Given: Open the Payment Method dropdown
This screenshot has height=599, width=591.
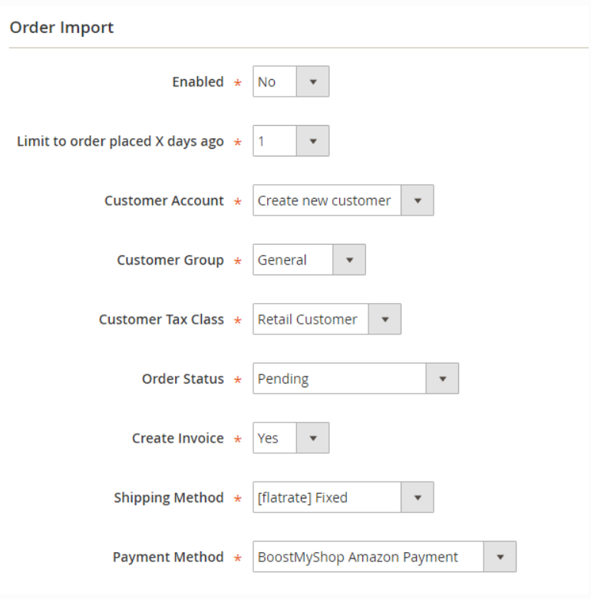Looking at the screenshot, I should [368, 557].
